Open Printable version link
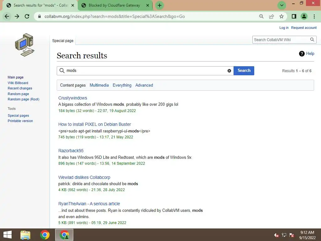 click(x=20, y=121)
